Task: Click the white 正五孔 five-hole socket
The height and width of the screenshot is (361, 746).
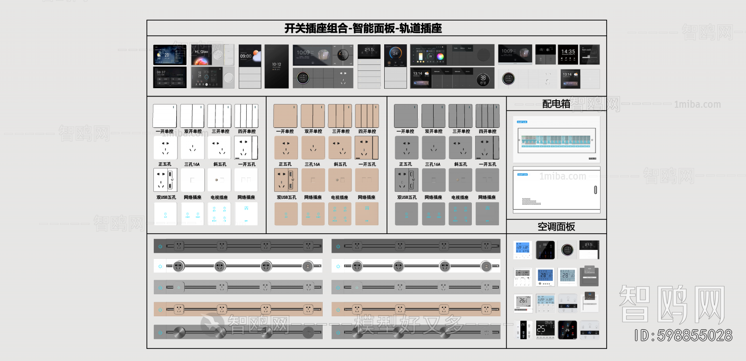Action: point(165,148)
